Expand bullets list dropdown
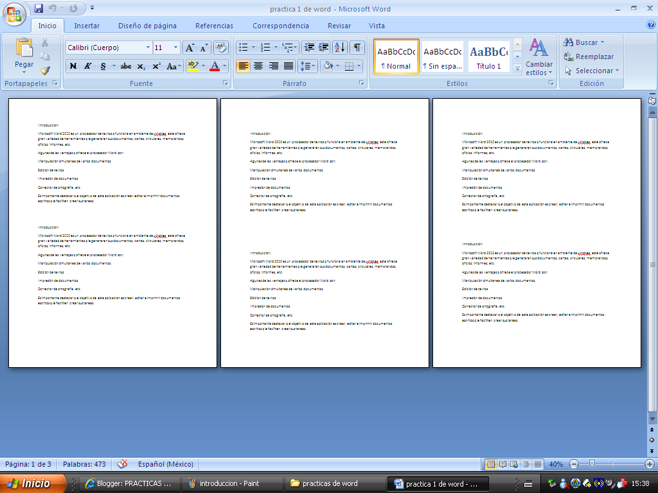Viewport: 658px width, 493px height. pos(253,48)
